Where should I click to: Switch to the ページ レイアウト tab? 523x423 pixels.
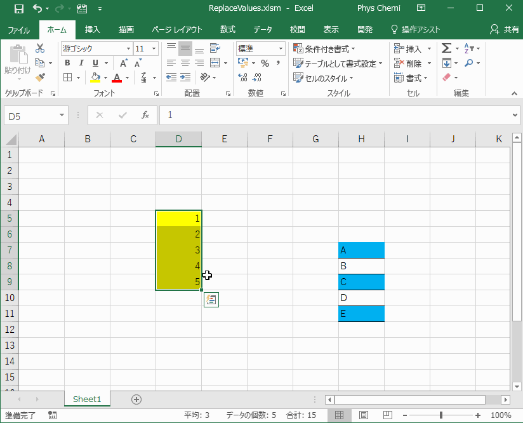(177, 30)
